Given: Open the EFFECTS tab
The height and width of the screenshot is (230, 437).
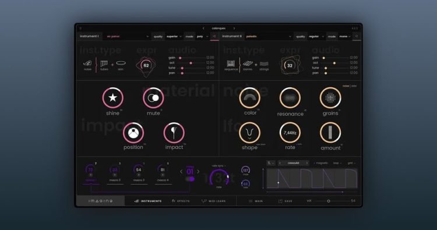Looking at the screenshot, I should 181,201.
